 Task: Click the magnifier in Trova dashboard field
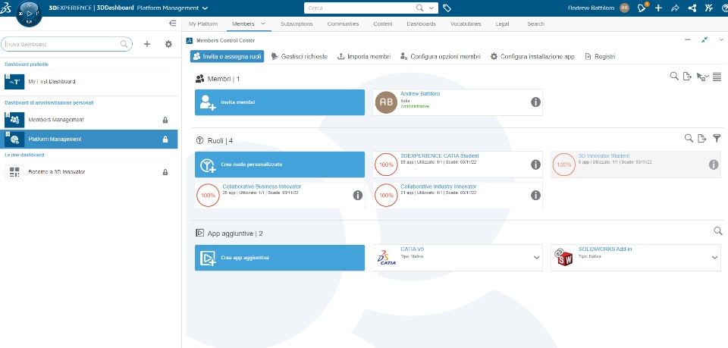coord(124,44)
